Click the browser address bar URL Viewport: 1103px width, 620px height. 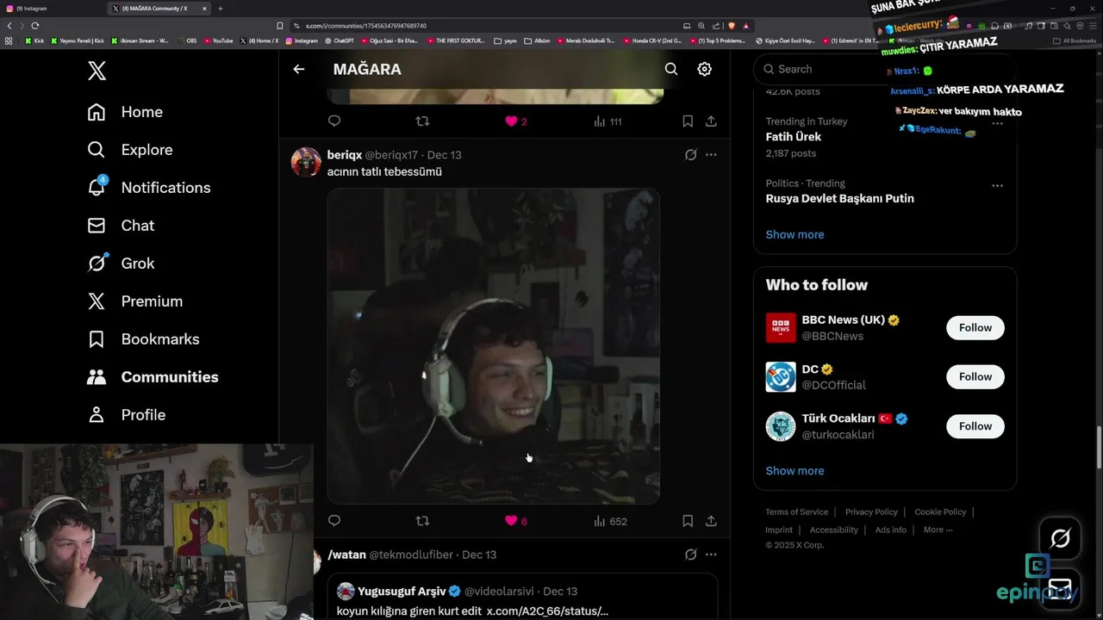(x=366, y=26)
